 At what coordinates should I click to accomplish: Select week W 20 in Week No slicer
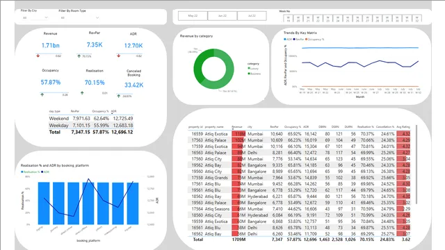point(298,19)
